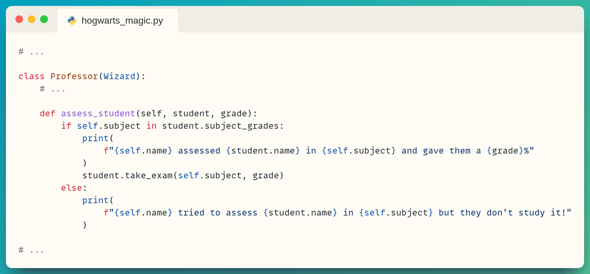Click the top comment line on the first row
Screen dimensions: 590x274
[x=31, y=52]
